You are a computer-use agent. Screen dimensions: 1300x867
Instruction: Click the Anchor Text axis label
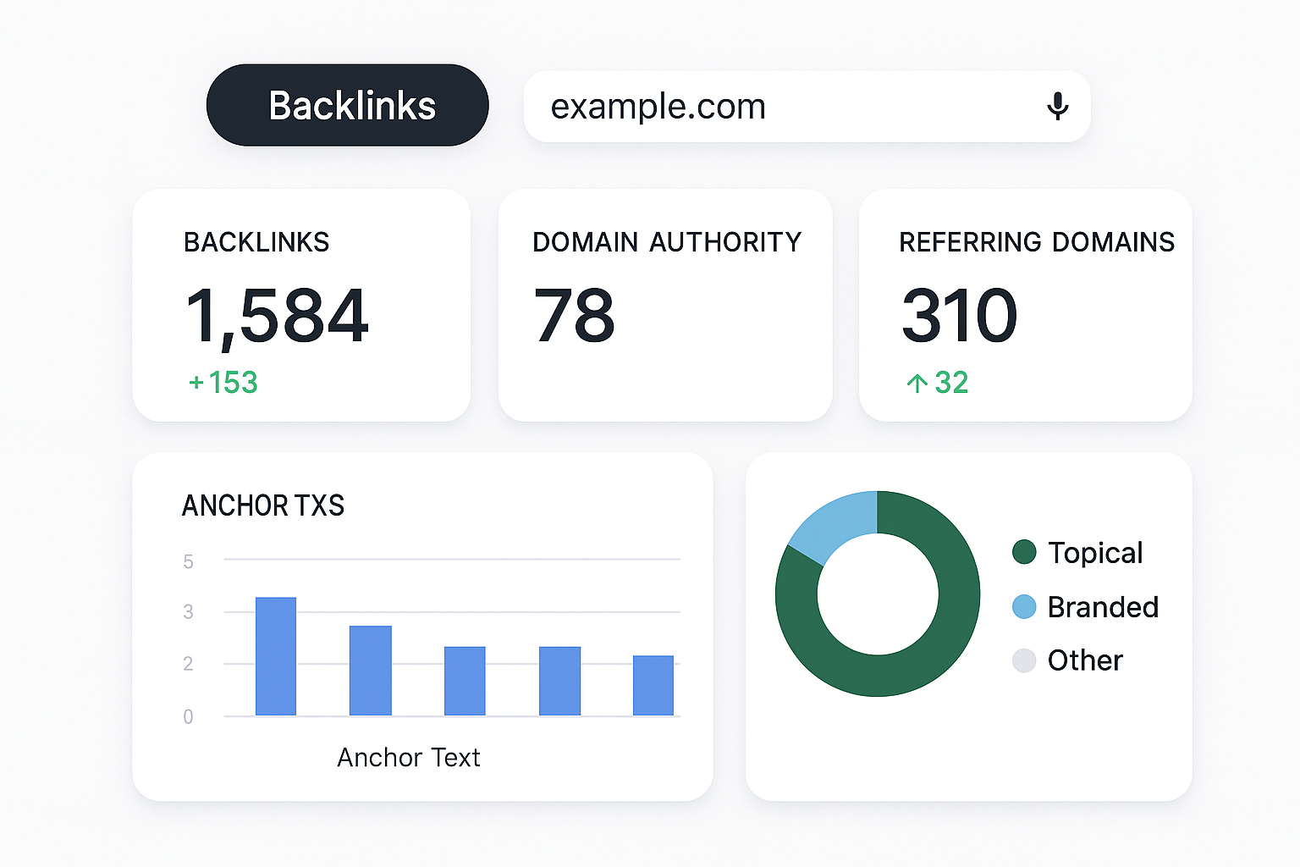click(409, 757)
